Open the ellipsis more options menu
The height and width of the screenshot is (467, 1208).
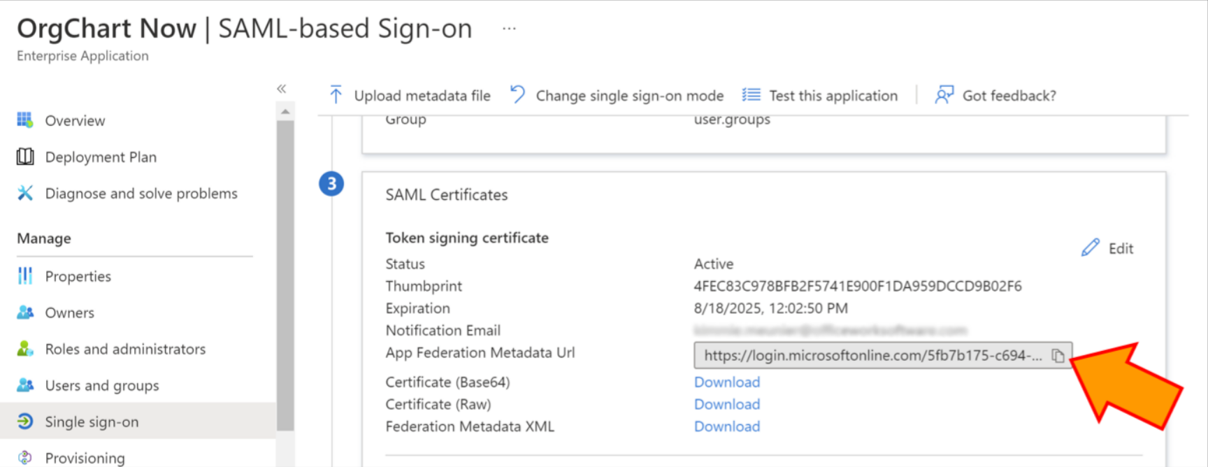pyautogui.click(x=509, y=29)
